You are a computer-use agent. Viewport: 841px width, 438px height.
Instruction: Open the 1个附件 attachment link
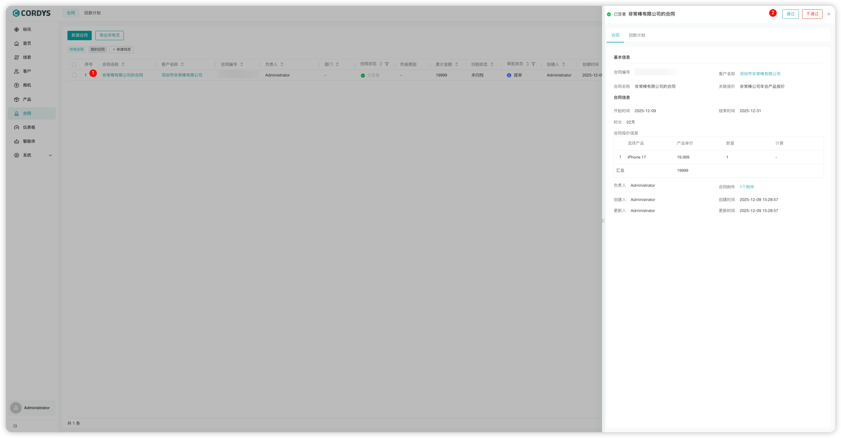coord(747,187)
